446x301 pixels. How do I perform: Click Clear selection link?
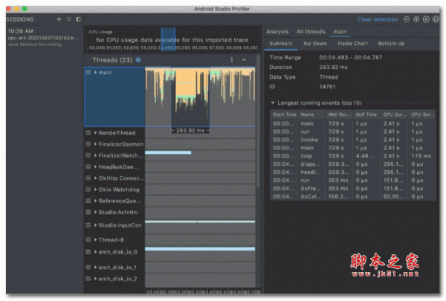pos(378,19)
